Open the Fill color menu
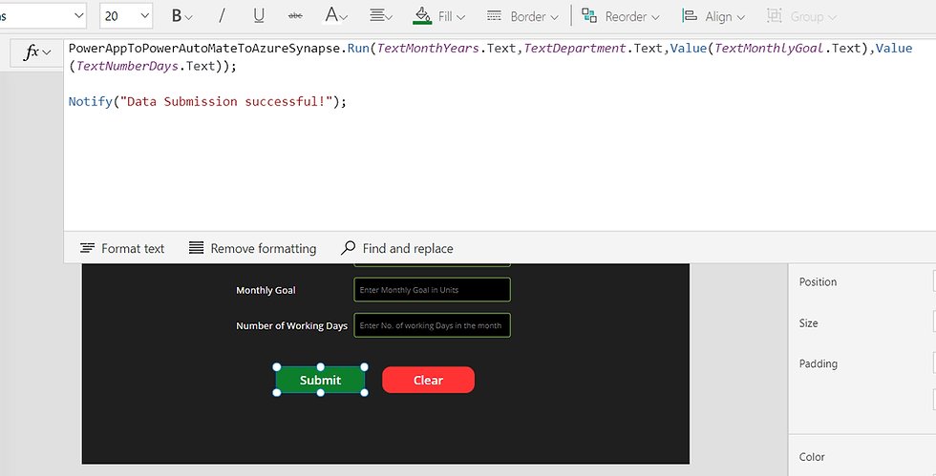Image resolution: width=936 pixels, height=476 pixels. point(438,16)
